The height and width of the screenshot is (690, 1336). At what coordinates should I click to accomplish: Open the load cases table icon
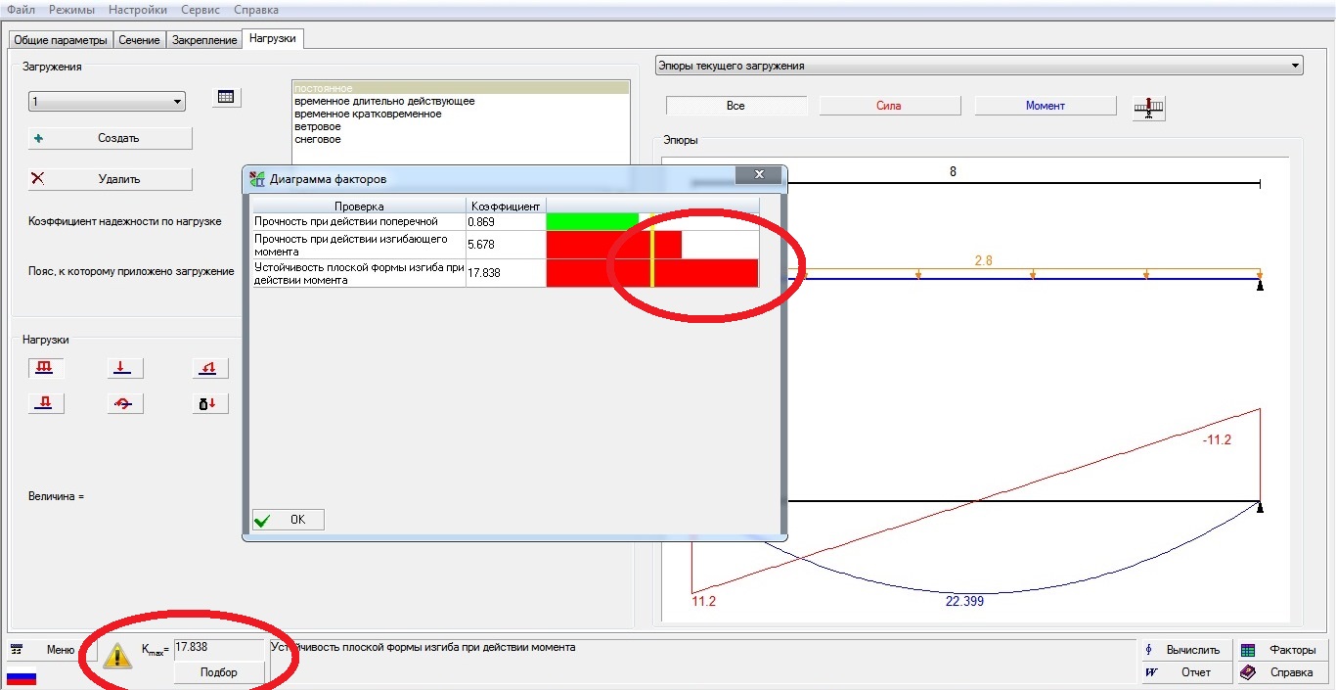tap(226, 97)
